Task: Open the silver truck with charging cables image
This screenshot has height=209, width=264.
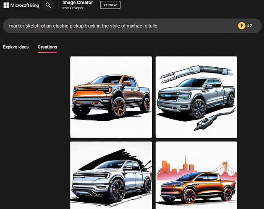Action: (196, 97)
